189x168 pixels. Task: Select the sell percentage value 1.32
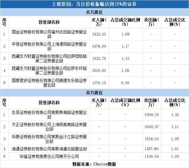click(x=175, y=115)
